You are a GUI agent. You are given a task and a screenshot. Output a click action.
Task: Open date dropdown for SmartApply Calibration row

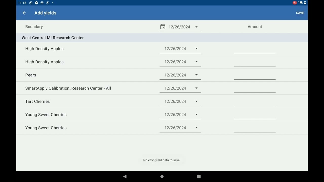(x=180, y=88)
